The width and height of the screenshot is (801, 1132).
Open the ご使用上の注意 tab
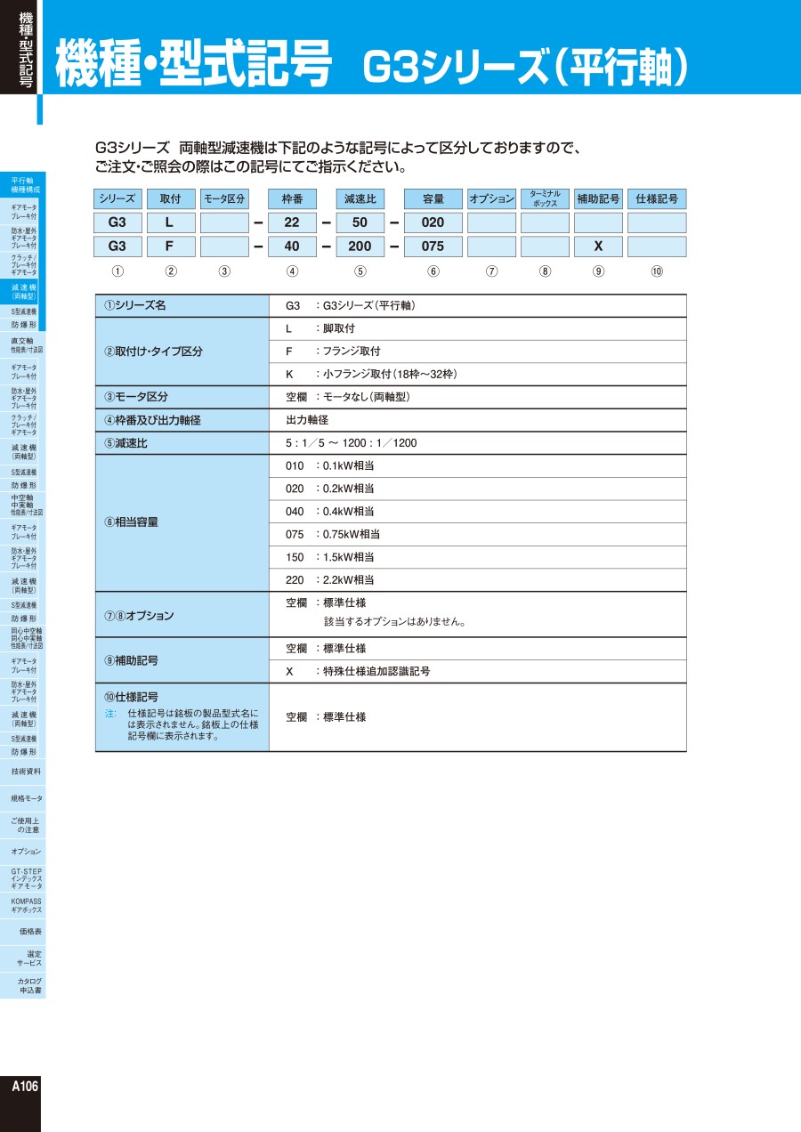[x=23, y=825]
